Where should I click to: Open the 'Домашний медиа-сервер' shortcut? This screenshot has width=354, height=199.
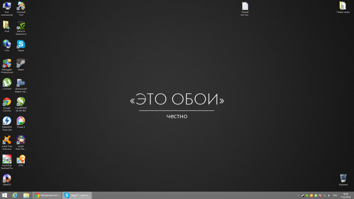pyautogui.click(x=21, y=86)
